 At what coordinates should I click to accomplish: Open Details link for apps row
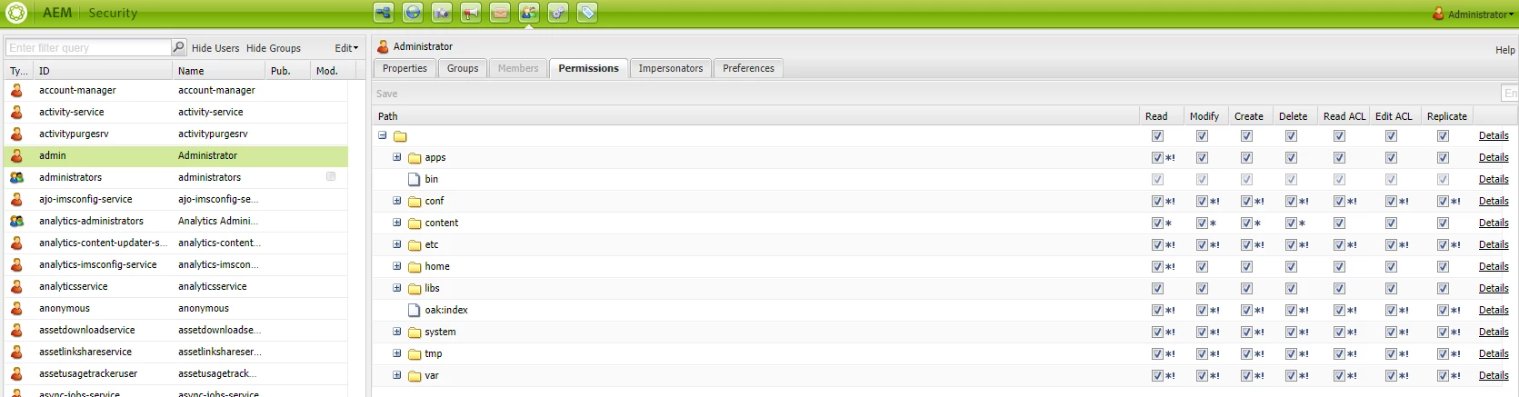coord(1494,157)
